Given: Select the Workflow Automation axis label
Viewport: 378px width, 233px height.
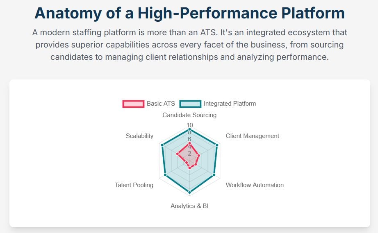Looking at the screenshot, I should pos(255,185).
